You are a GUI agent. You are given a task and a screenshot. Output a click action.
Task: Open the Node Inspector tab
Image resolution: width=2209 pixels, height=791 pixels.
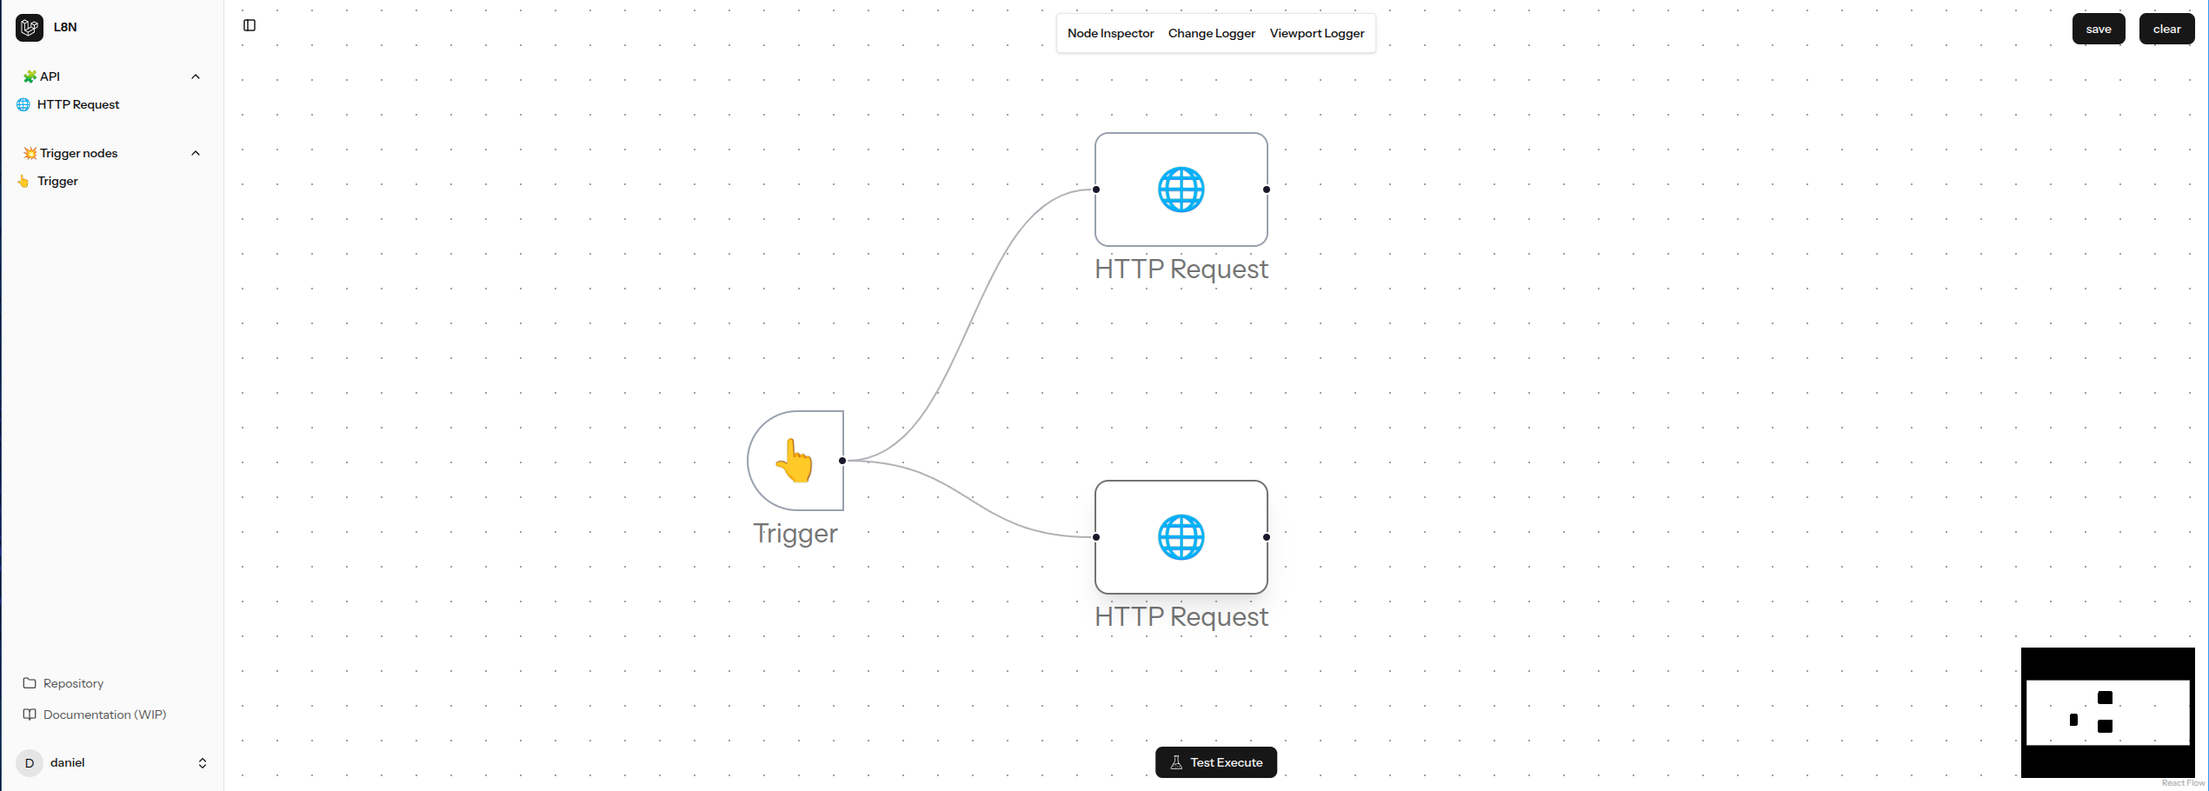[x=1110, y=33]
